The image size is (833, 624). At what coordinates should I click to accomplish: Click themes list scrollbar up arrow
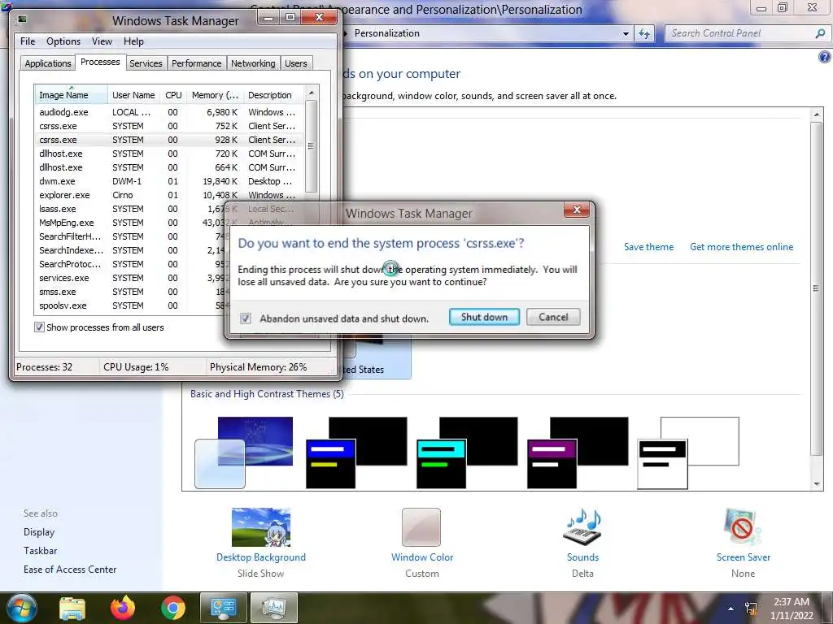point(817,115)
